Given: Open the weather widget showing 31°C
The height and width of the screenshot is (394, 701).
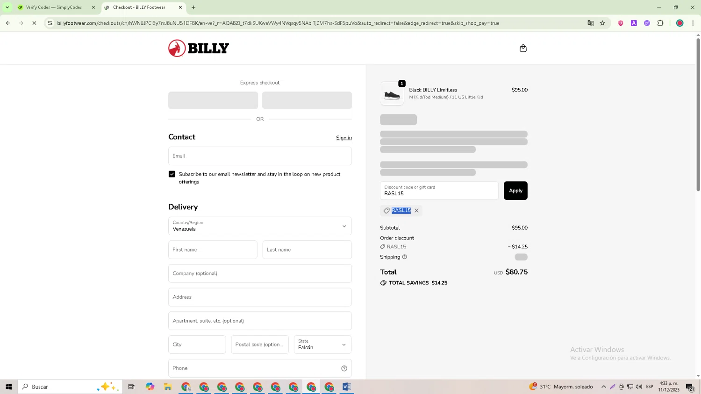Looking at the screenshot, I should (561, 387).
